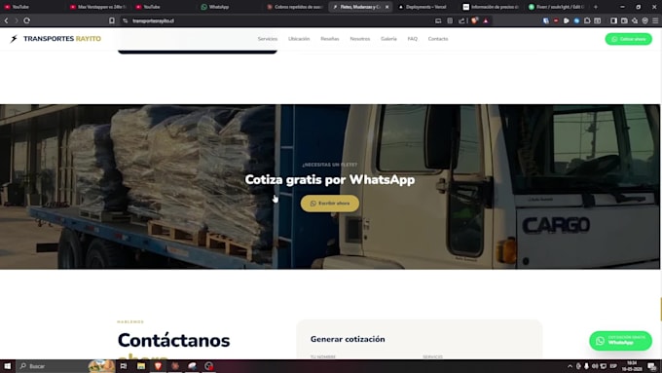Go to Nosotros in the site nav

(x=359, y=39)
